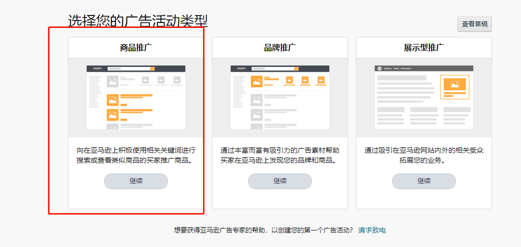Click 继续 under 商品推广
This screenshot has height=247, width=521.
click(136, 181)
